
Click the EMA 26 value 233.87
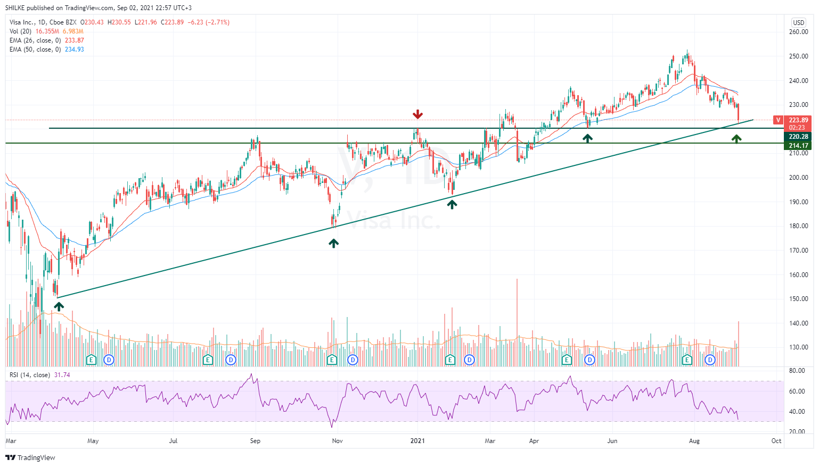click(75, 40)
